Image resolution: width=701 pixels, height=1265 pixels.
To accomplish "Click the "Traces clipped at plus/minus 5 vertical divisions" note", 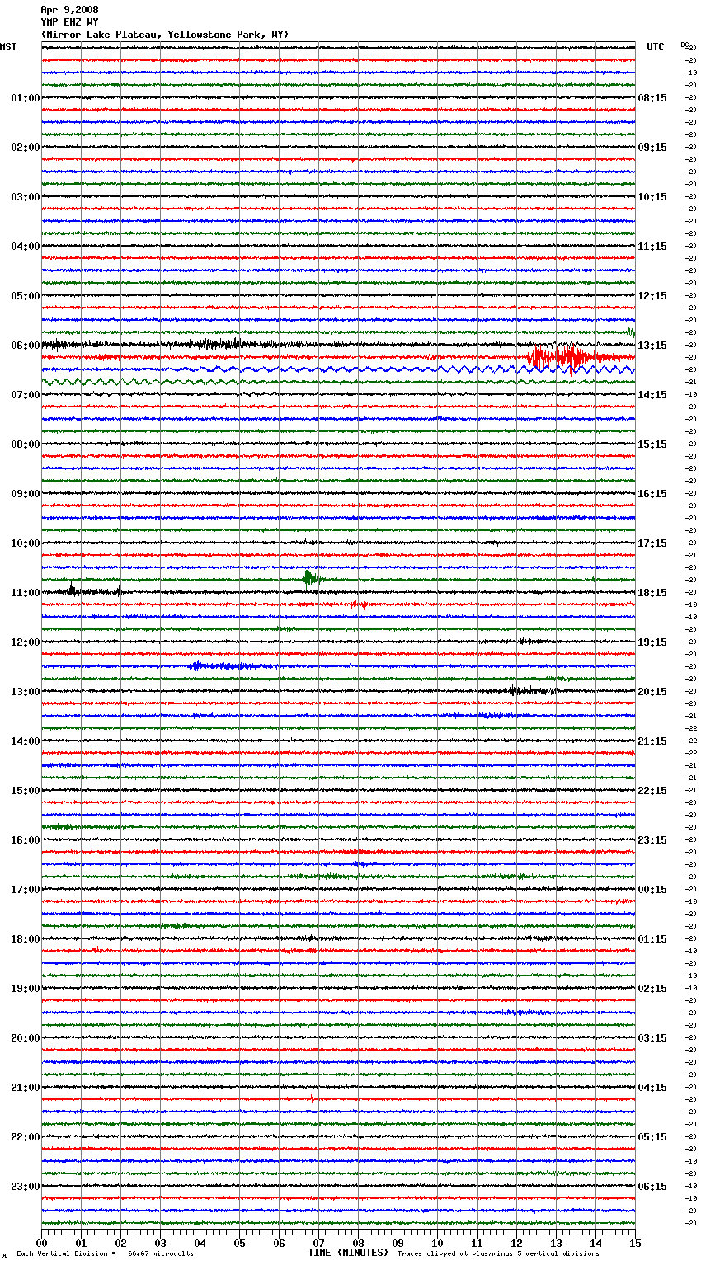I will tap(498, 1254).
